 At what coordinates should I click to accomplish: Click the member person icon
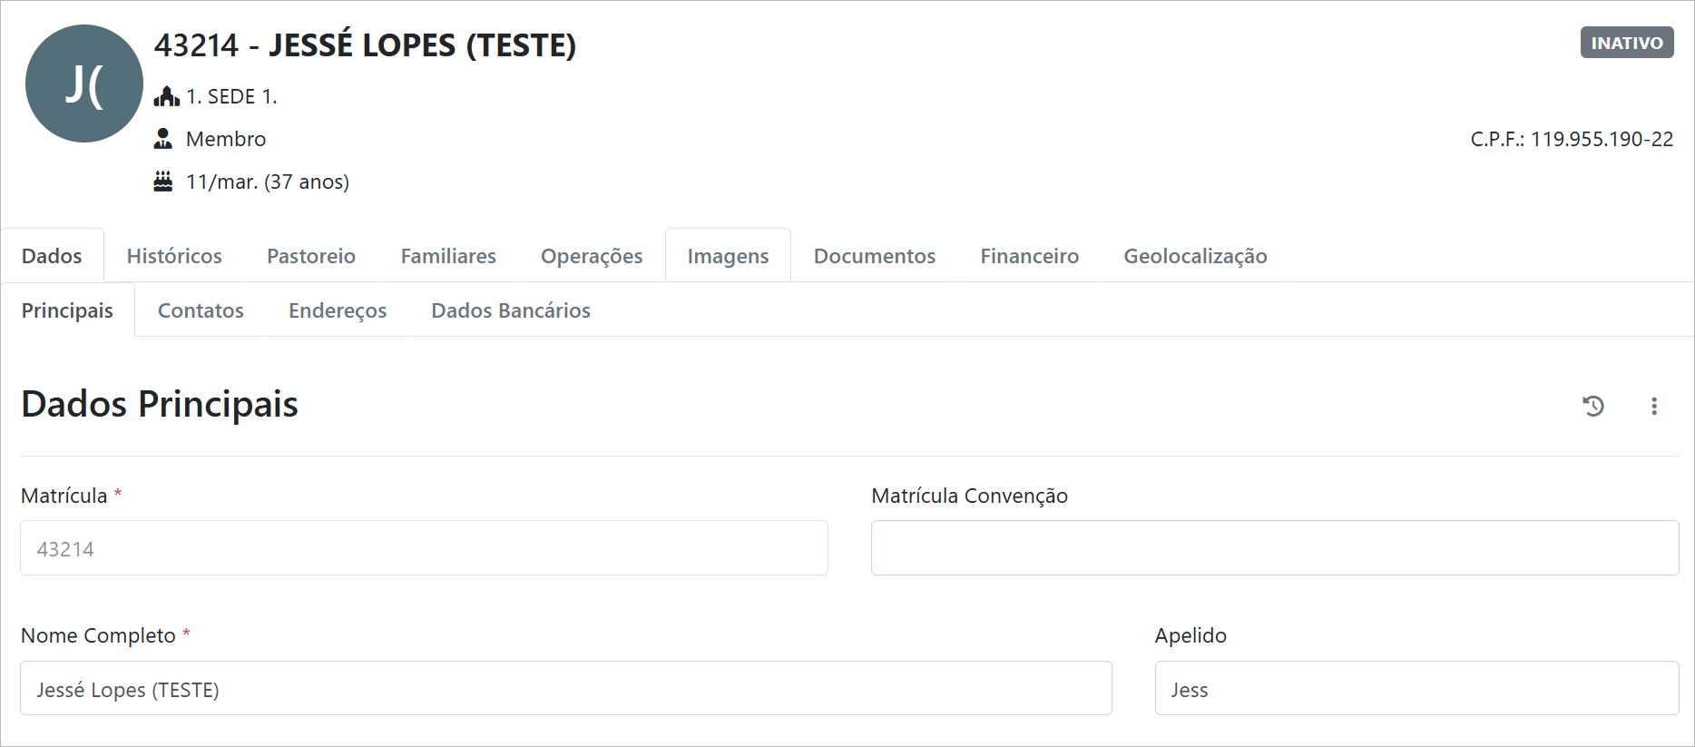pyautogui.click(x=163, y=139)
